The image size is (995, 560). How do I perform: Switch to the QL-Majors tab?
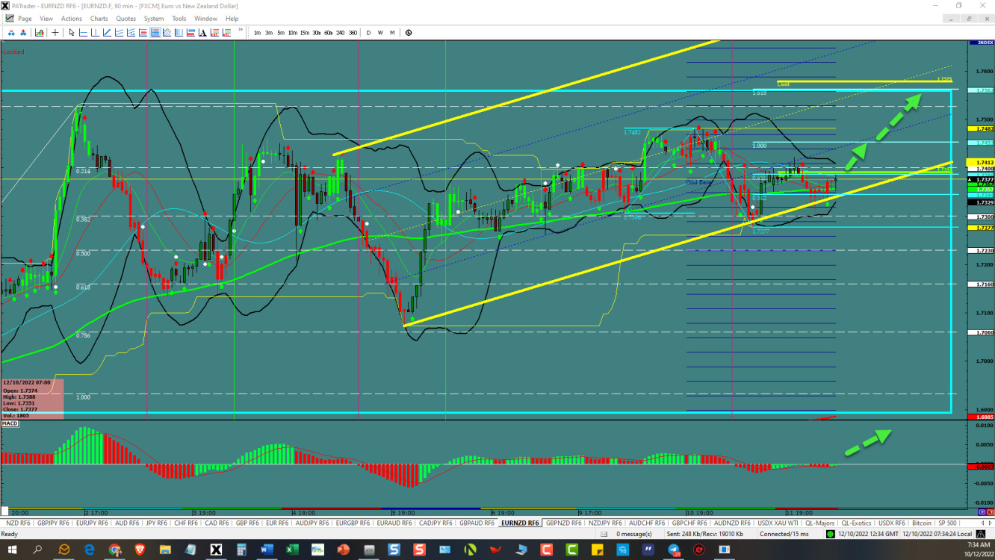[819, 523]
